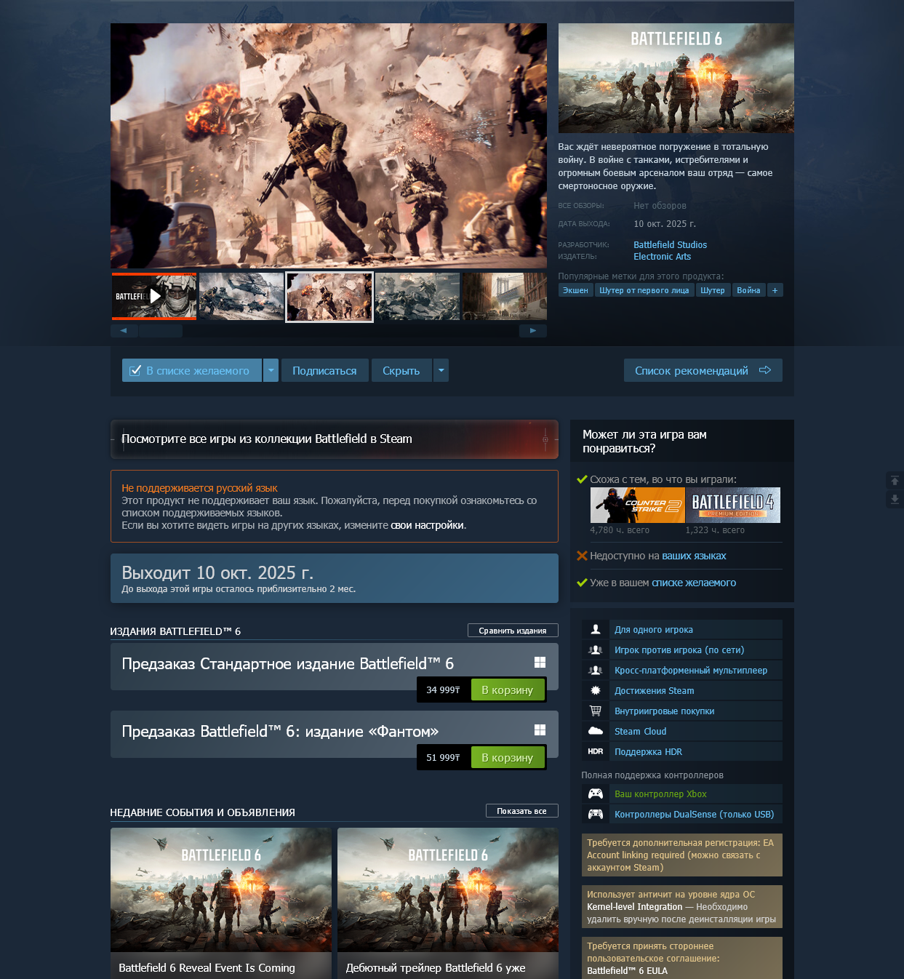The height and width of the screenshot is (979, 904).
Task: Click scroll-to-top arrow icon at right edge
Action: tap(895, 481)
